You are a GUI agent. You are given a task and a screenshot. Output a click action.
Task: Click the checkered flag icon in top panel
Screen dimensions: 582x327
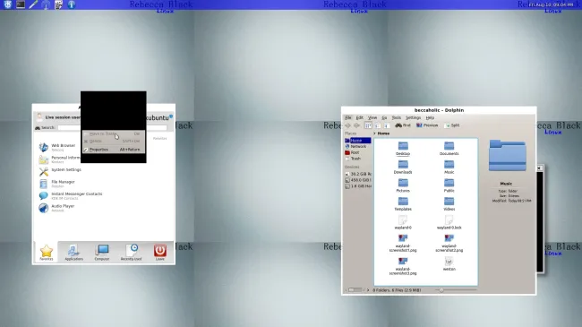click(58, 4)
